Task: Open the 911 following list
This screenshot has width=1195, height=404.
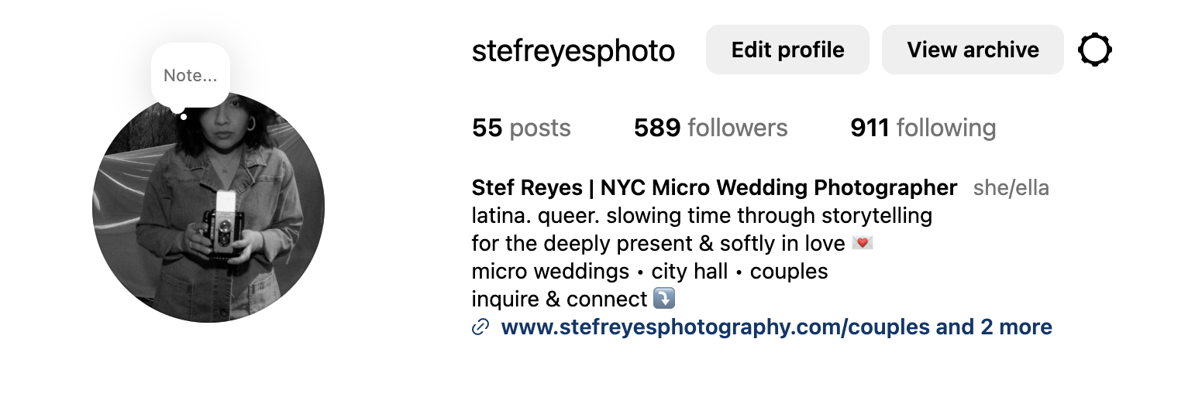Action: click(x=923, y=128)
